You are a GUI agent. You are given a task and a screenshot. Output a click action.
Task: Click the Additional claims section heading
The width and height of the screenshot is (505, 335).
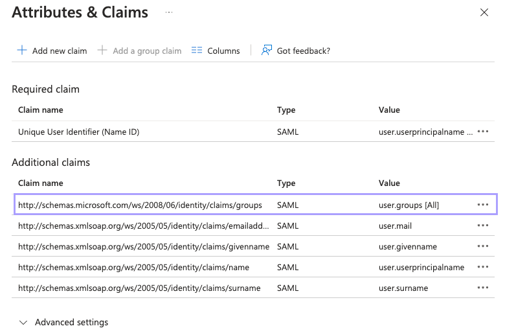(x=51, y=162)
